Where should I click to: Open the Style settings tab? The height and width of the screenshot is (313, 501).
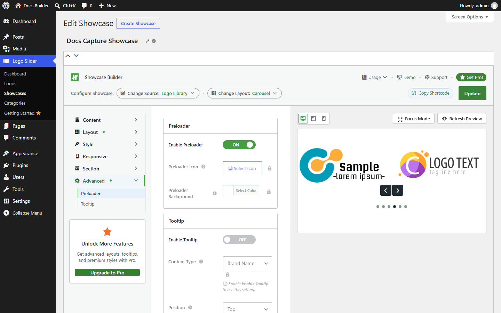(x=107, y=144)
